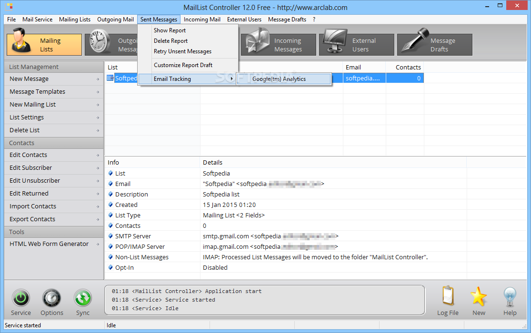Open the Log File clipboard icon
Viewport: 531px width, 333px height.
pyautogui.click(x=448, y=296)
